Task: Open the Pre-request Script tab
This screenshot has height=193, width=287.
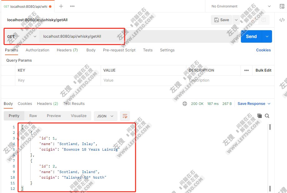Action: coord(119,50)
